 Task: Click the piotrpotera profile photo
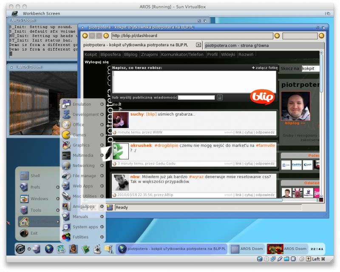point(295,106)
